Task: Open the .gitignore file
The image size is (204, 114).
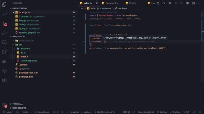Action: point(24,69)
